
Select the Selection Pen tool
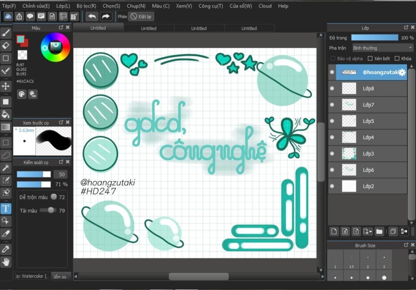[6, 180]
